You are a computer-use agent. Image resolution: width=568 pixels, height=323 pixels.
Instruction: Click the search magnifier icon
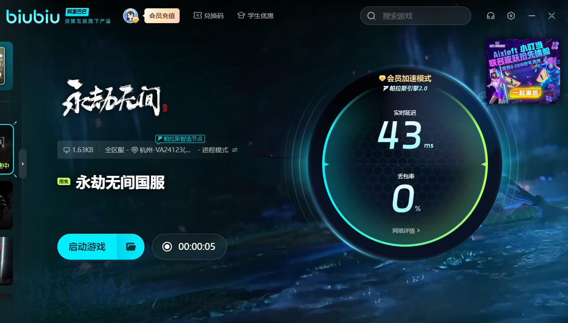[x=371, y=16]
